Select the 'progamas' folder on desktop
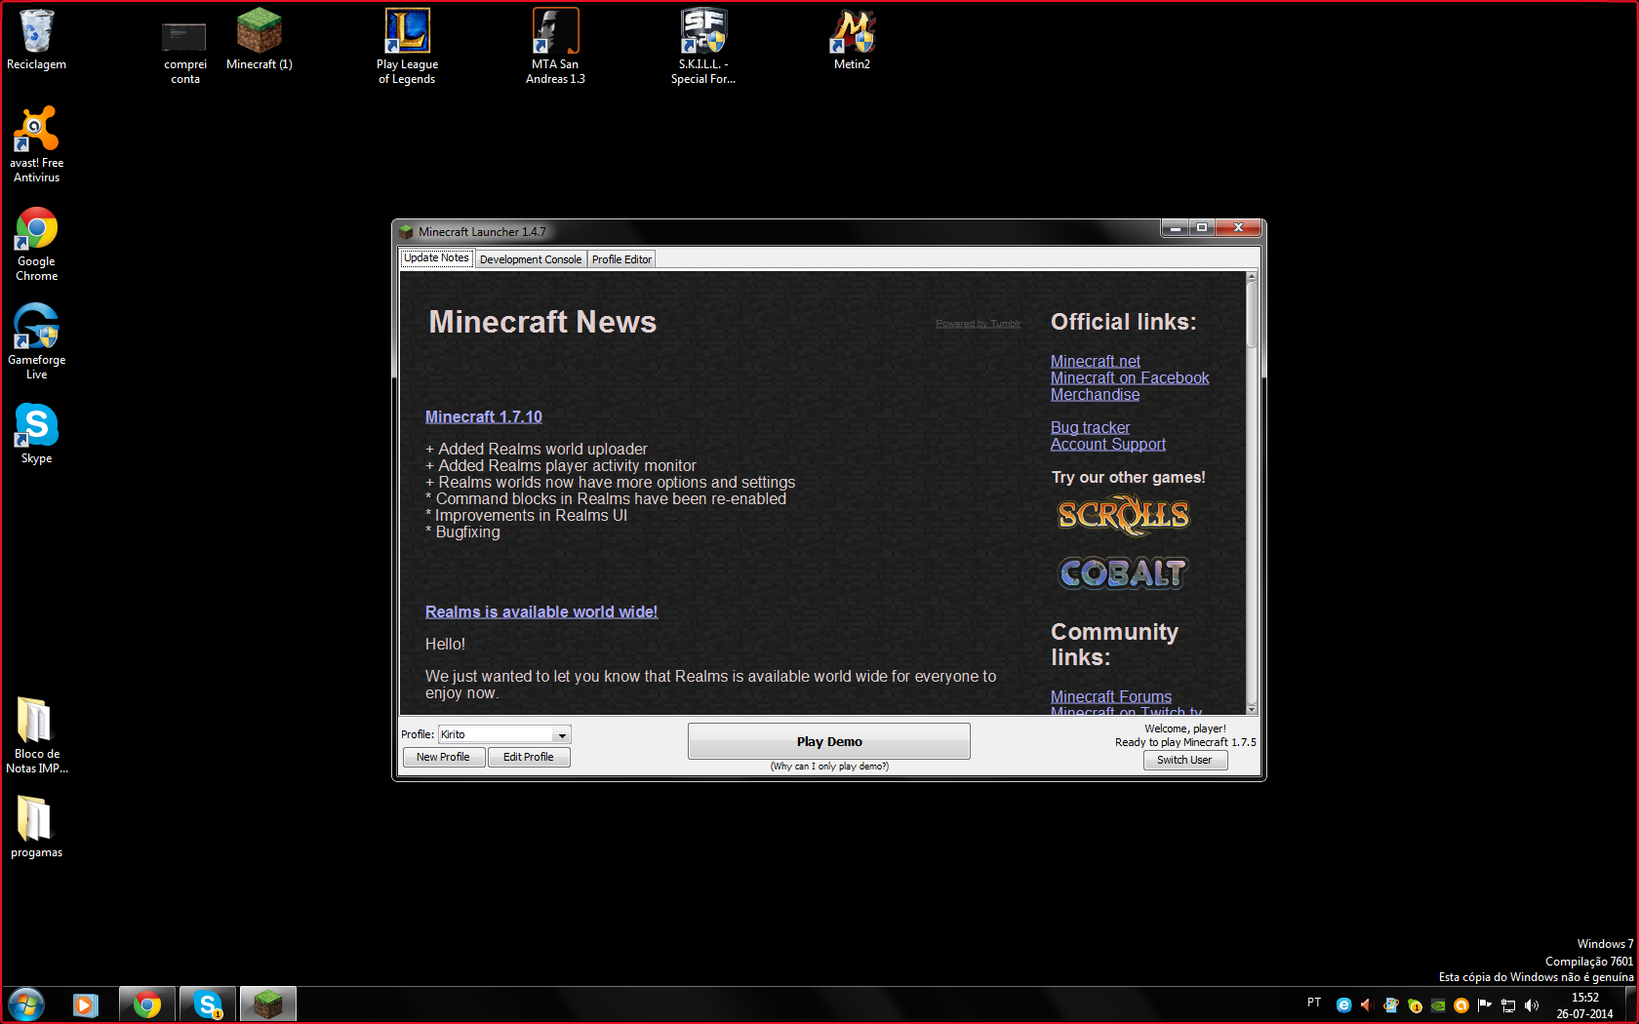1639x1024 pixels. [36, 826]
